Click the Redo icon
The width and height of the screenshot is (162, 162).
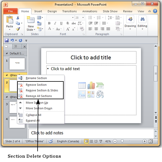click(x=21, y=40)
